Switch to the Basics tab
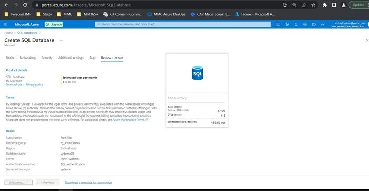This screenshot has height=191, width=369. click(x=10, y=58)
